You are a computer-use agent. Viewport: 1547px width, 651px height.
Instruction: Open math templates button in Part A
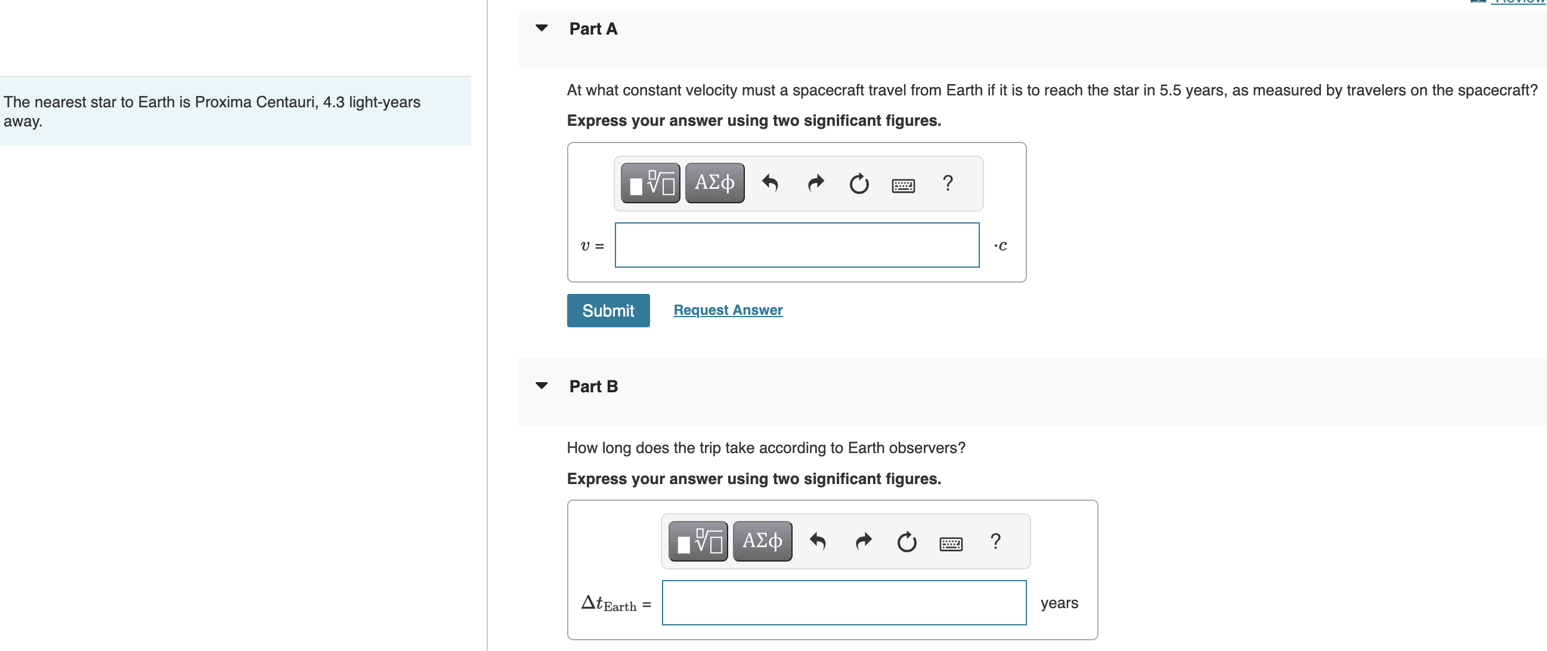(650, 182)
